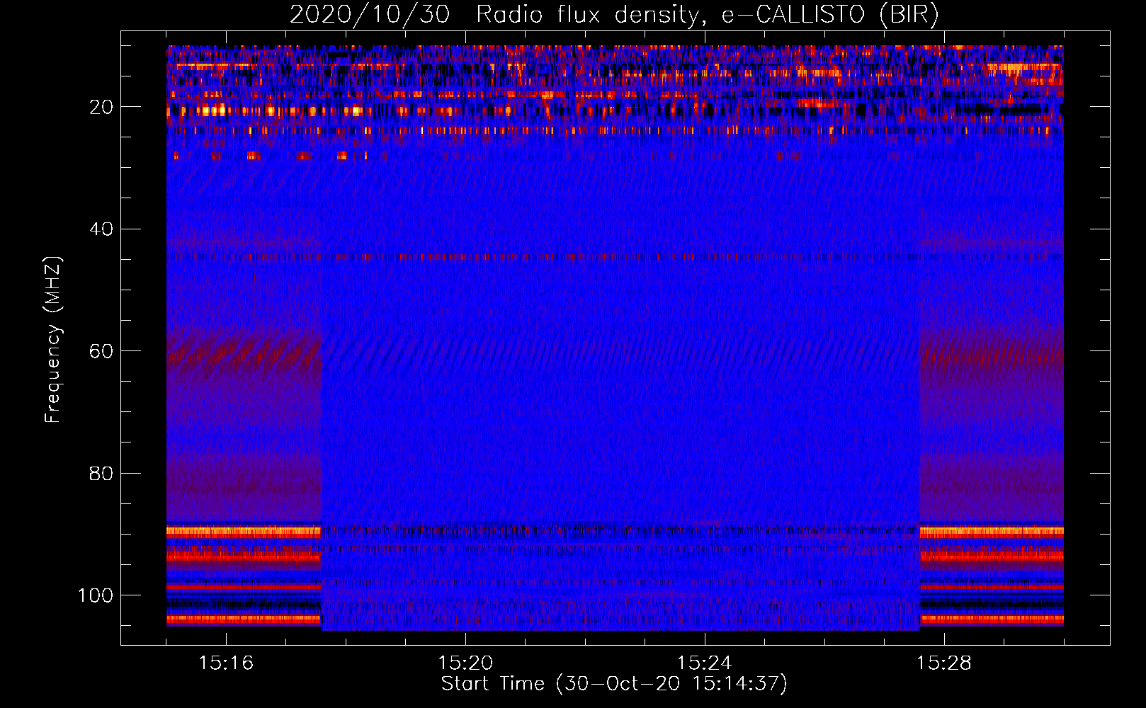Click the '15:28' time tick label
This screenshot has height=708, width=1146.
point(944,663)
